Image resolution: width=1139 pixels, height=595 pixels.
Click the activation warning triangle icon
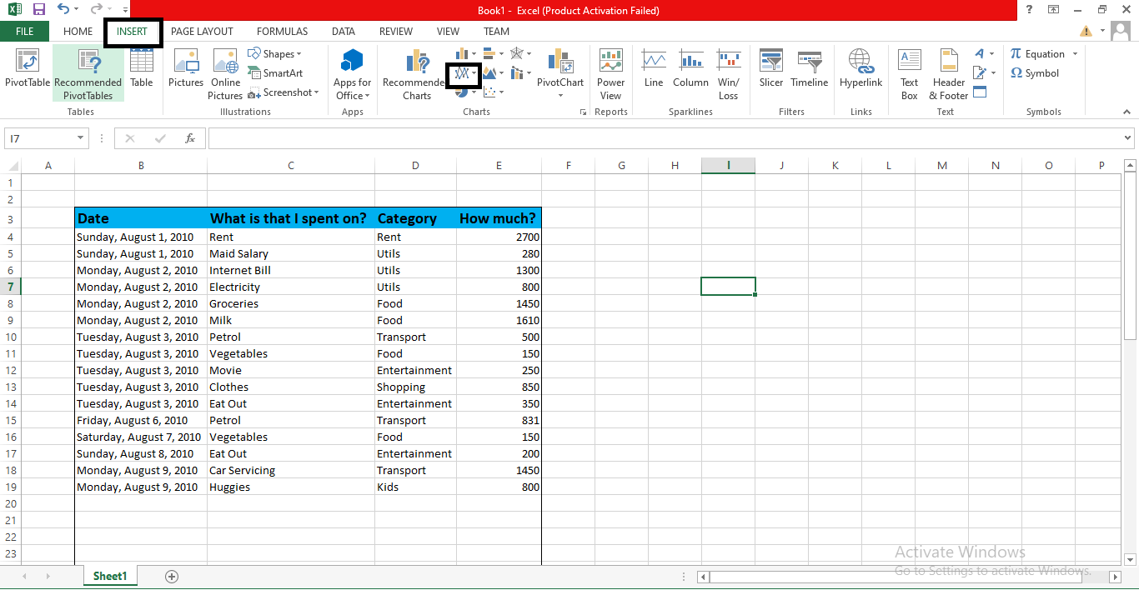pos(1086,32)
